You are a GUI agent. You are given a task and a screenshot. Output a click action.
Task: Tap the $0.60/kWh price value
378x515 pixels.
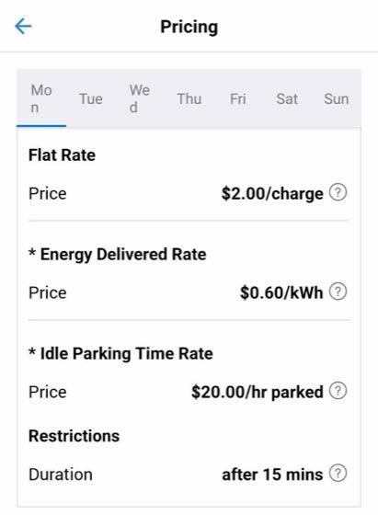[281, 292]
